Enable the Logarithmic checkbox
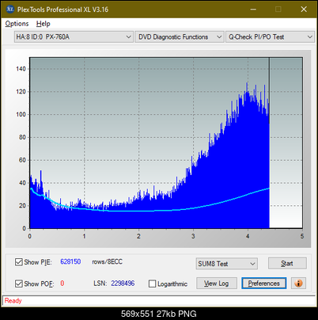 (x=152, y=284)
